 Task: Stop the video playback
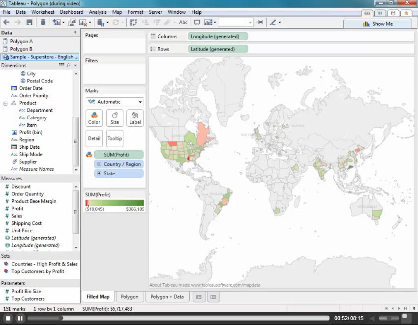8,318
